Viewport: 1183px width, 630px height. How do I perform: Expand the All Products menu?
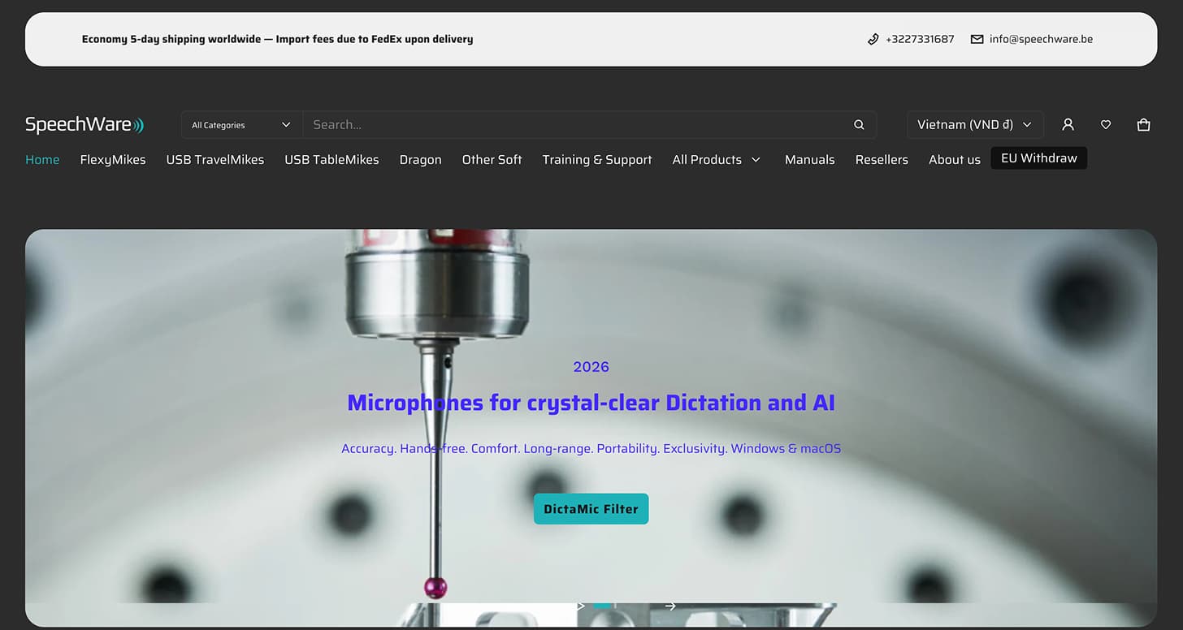click(x=717, y=160)
